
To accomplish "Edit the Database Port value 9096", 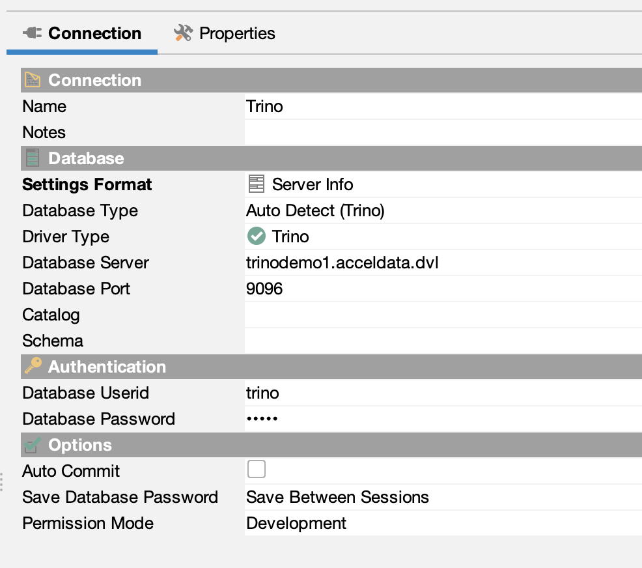I will tap(443, 289).
